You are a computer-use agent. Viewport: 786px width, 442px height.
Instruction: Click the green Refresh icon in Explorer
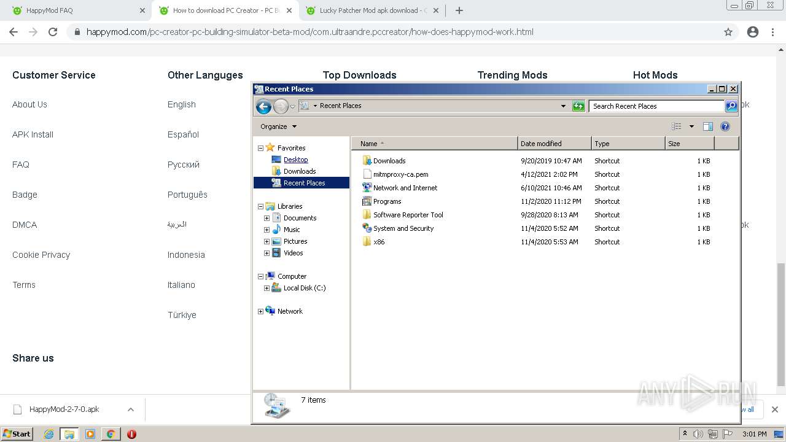578,106
